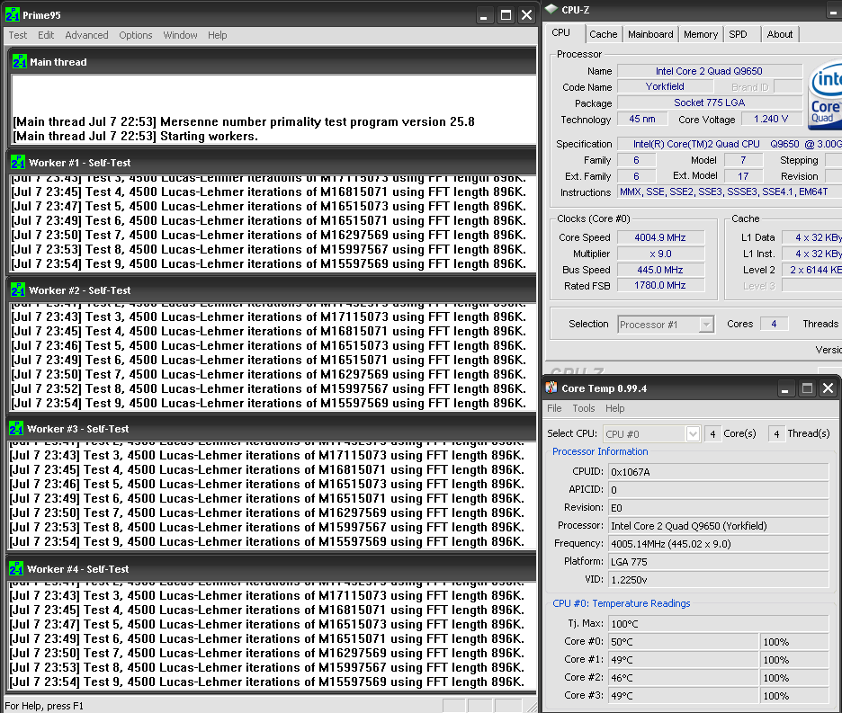Click the Worker #1 Self-Test window icon
The height and width of the screenshot is (713, 842).
tap(18, 162)
